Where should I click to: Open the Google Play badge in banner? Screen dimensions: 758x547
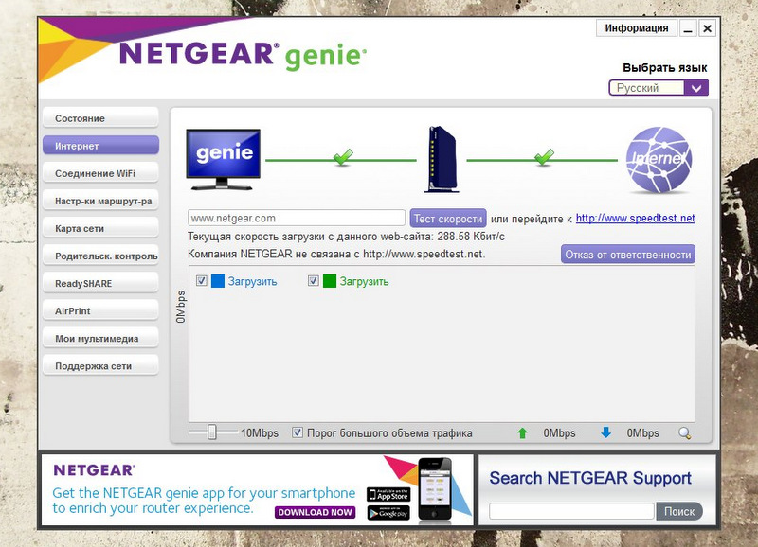pos(388,513)
